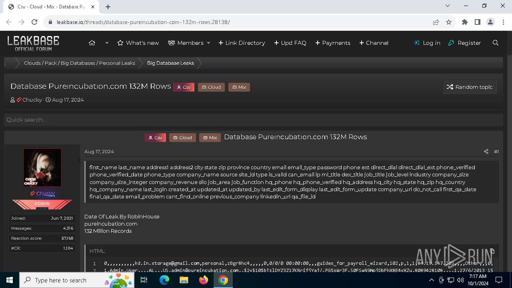Viewport: 512px width, 288px height.
Task: Click post date Aug 17, 2024
Action: coord(99,152)
